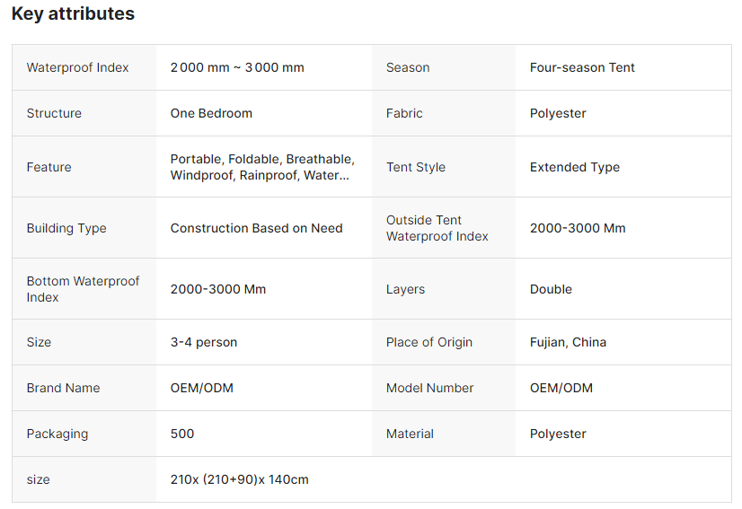Click the Bottom Waterproof Index label
The image size is (742, 509).
(84, 289)
